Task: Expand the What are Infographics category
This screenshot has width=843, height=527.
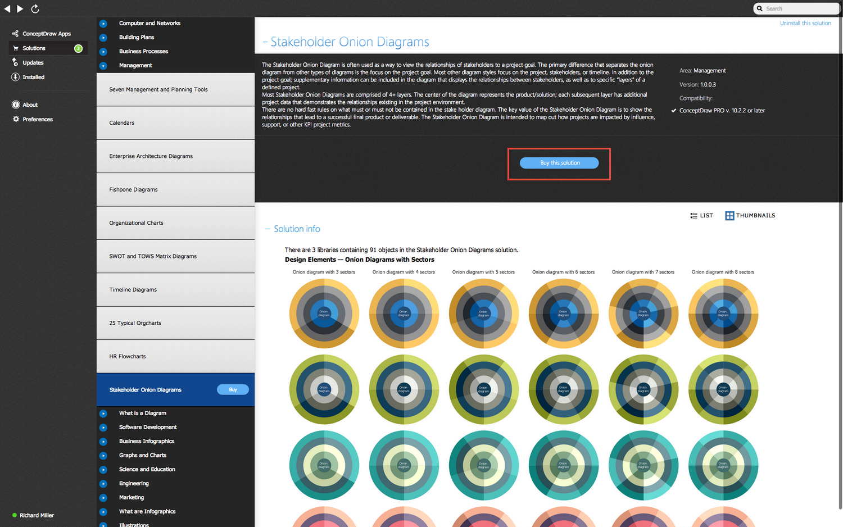Action: (x=103, y=512)
